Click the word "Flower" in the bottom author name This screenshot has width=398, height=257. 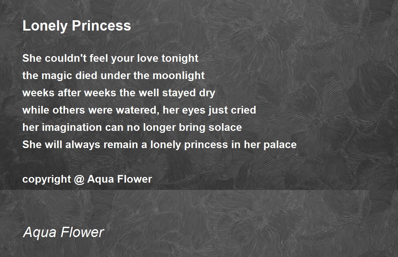tap(84, 232)
